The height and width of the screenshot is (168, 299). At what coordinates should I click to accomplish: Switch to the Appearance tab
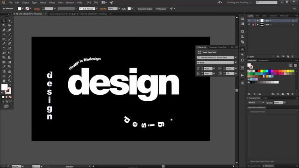[263, 61]
